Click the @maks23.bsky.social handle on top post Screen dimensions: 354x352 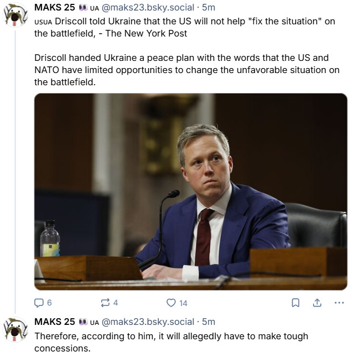click(x=148, y=7)
